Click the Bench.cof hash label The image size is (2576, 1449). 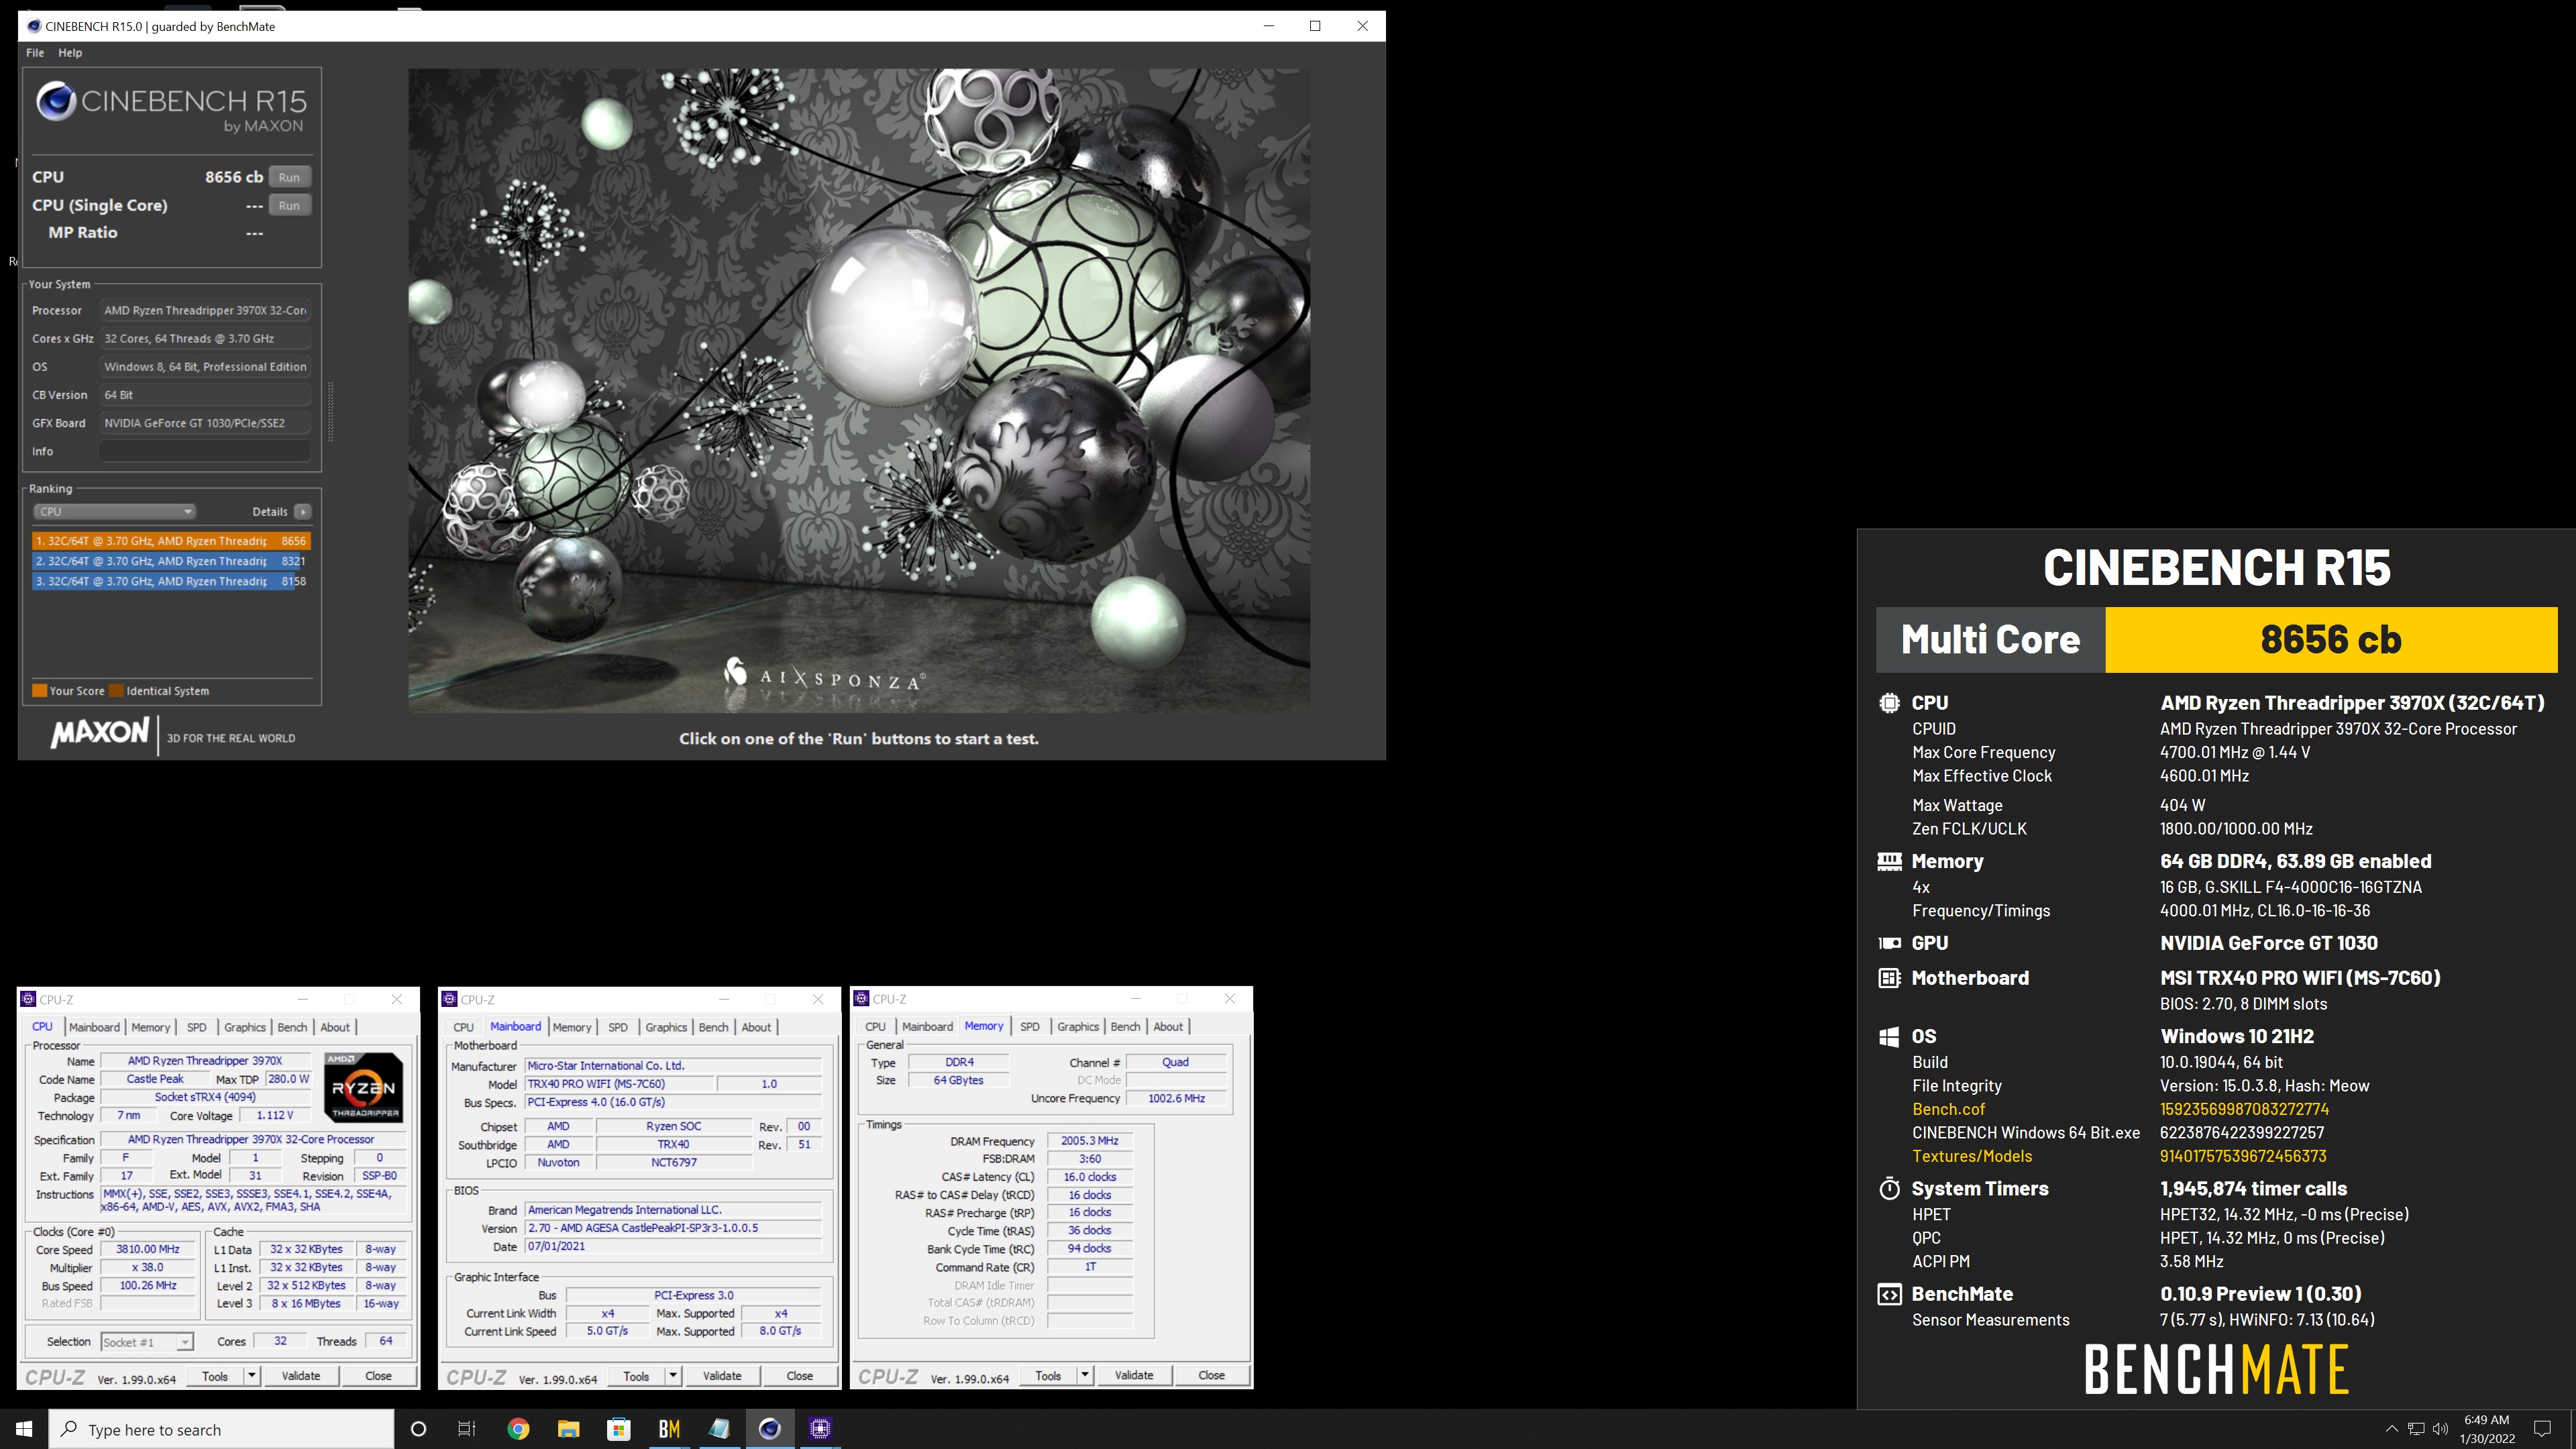pos(1948,1109)
